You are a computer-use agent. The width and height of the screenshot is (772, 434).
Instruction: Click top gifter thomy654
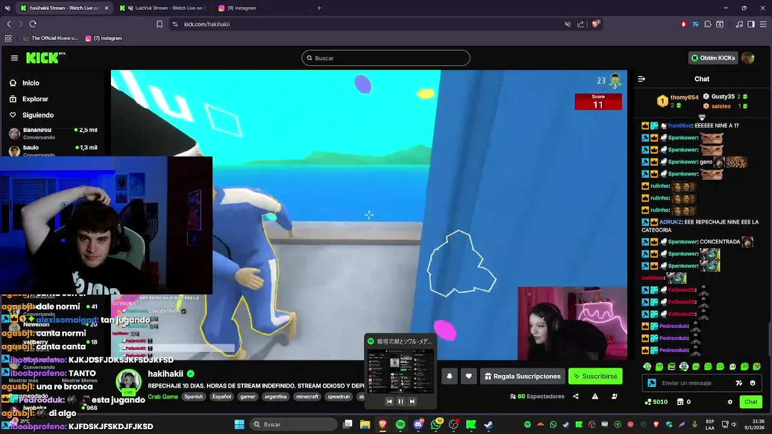tap(684, 97)
